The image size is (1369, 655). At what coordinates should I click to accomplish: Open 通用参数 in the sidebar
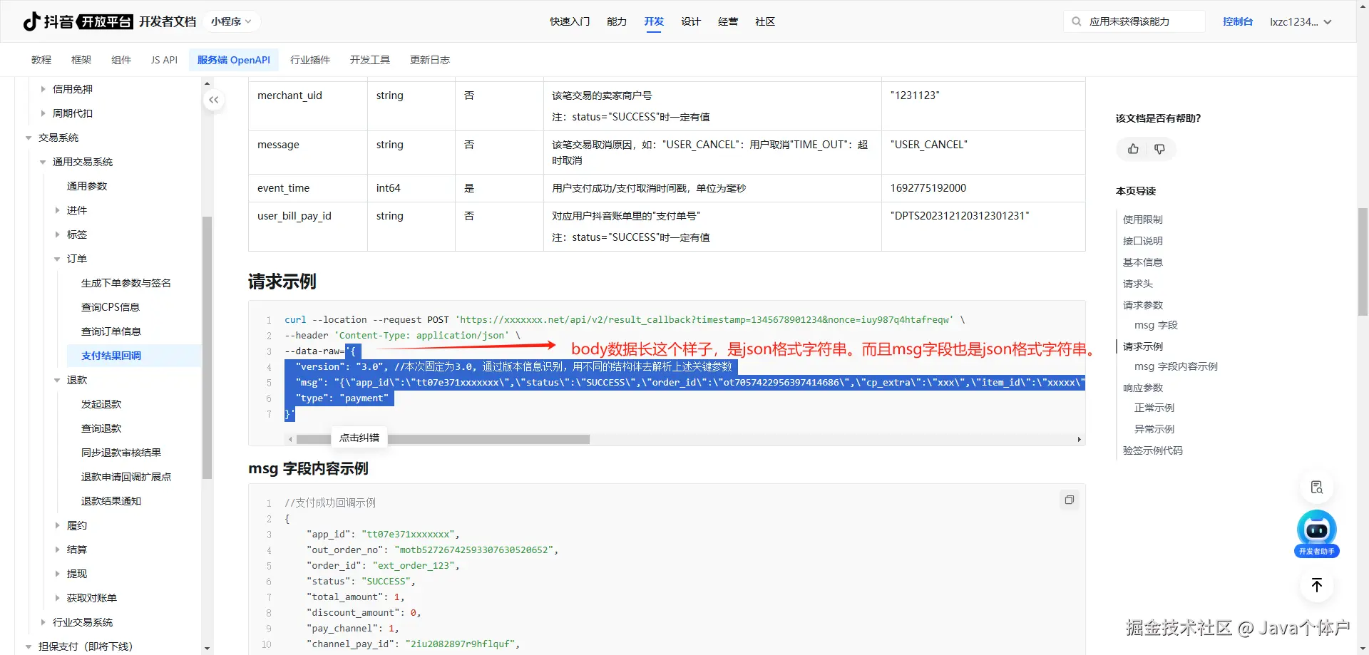(x=87, y=186)
